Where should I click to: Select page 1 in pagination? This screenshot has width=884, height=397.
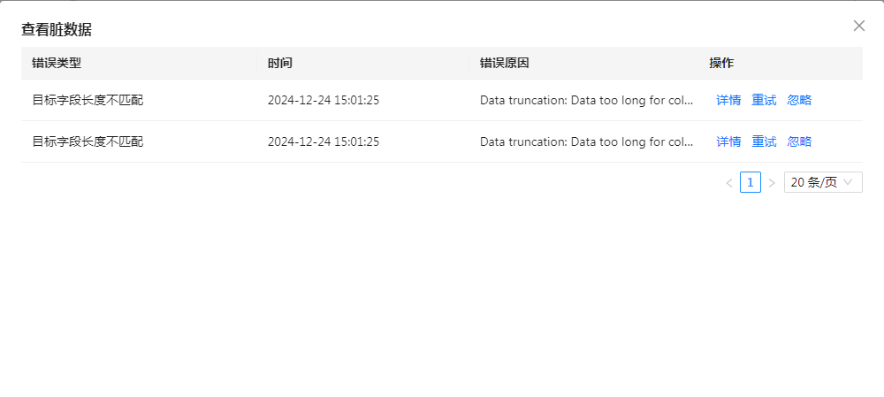click(751, 182)
